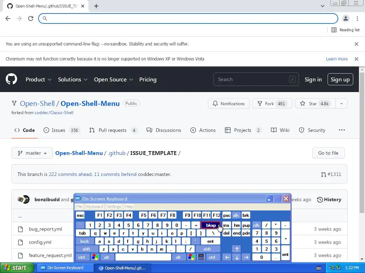The image size is (365, 273).
Task: Go to the .github folder breadcrumb
Action: 117,153
